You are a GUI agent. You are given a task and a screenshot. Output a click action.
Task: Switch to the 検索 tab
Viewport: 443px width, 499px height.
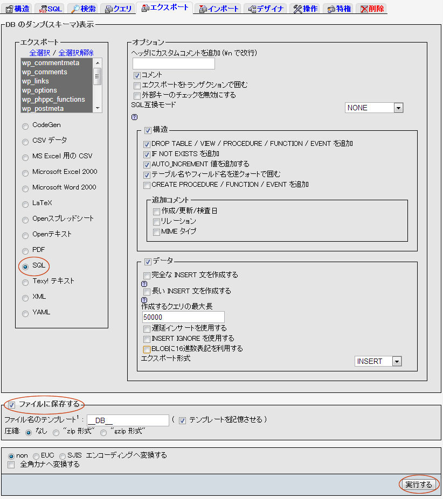pos(83,9)
